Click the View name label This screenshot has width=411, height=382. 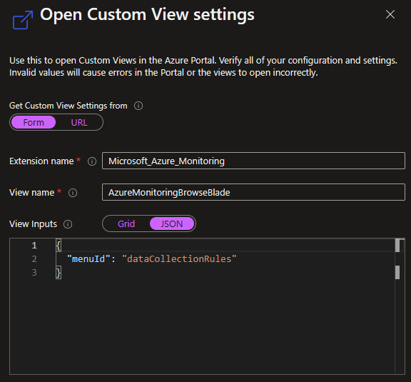pos(31,193)
